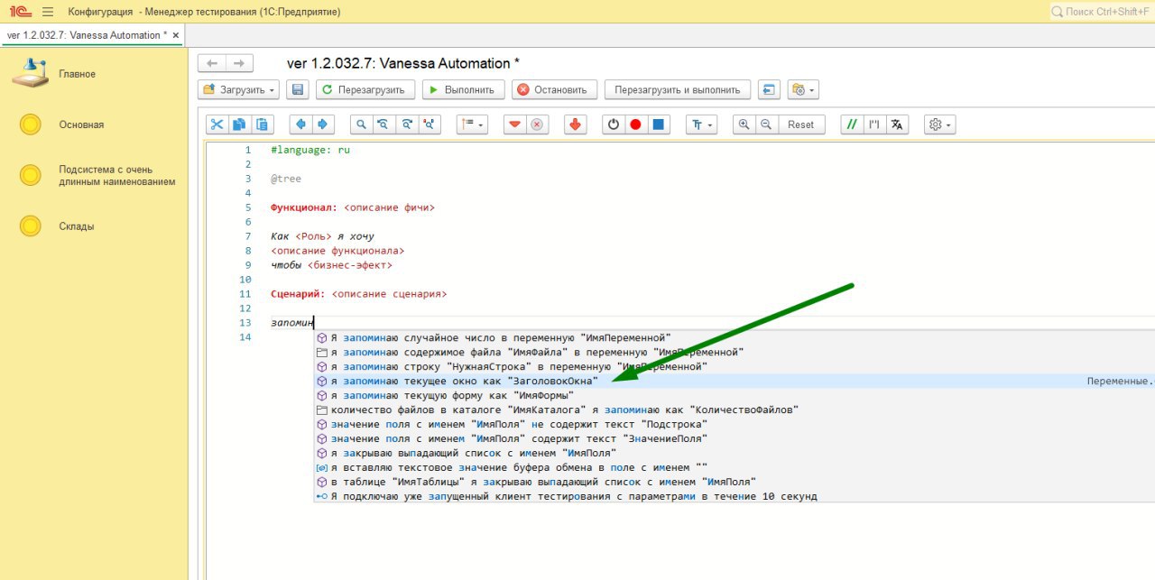The image size is (1155, 580).
Task: Click the floppy disk save icon
Action: point(298,89)
